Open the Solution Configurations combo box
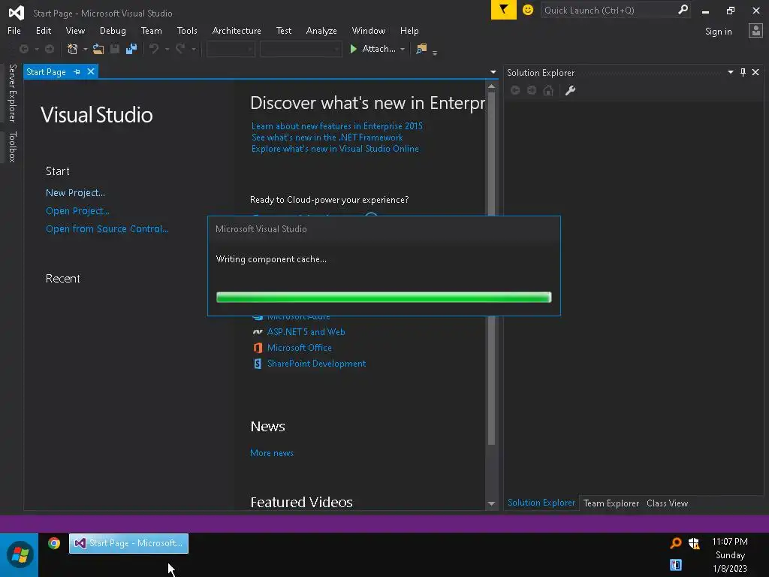The image size is (769, 577). point(231,49)
